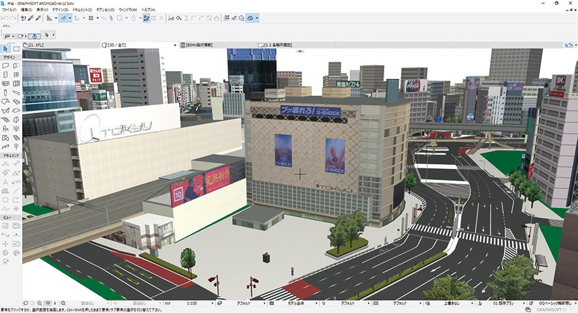Select the Angle Dimension tool
This screenshot has height=313, width=578.
(x=16, y=173)
